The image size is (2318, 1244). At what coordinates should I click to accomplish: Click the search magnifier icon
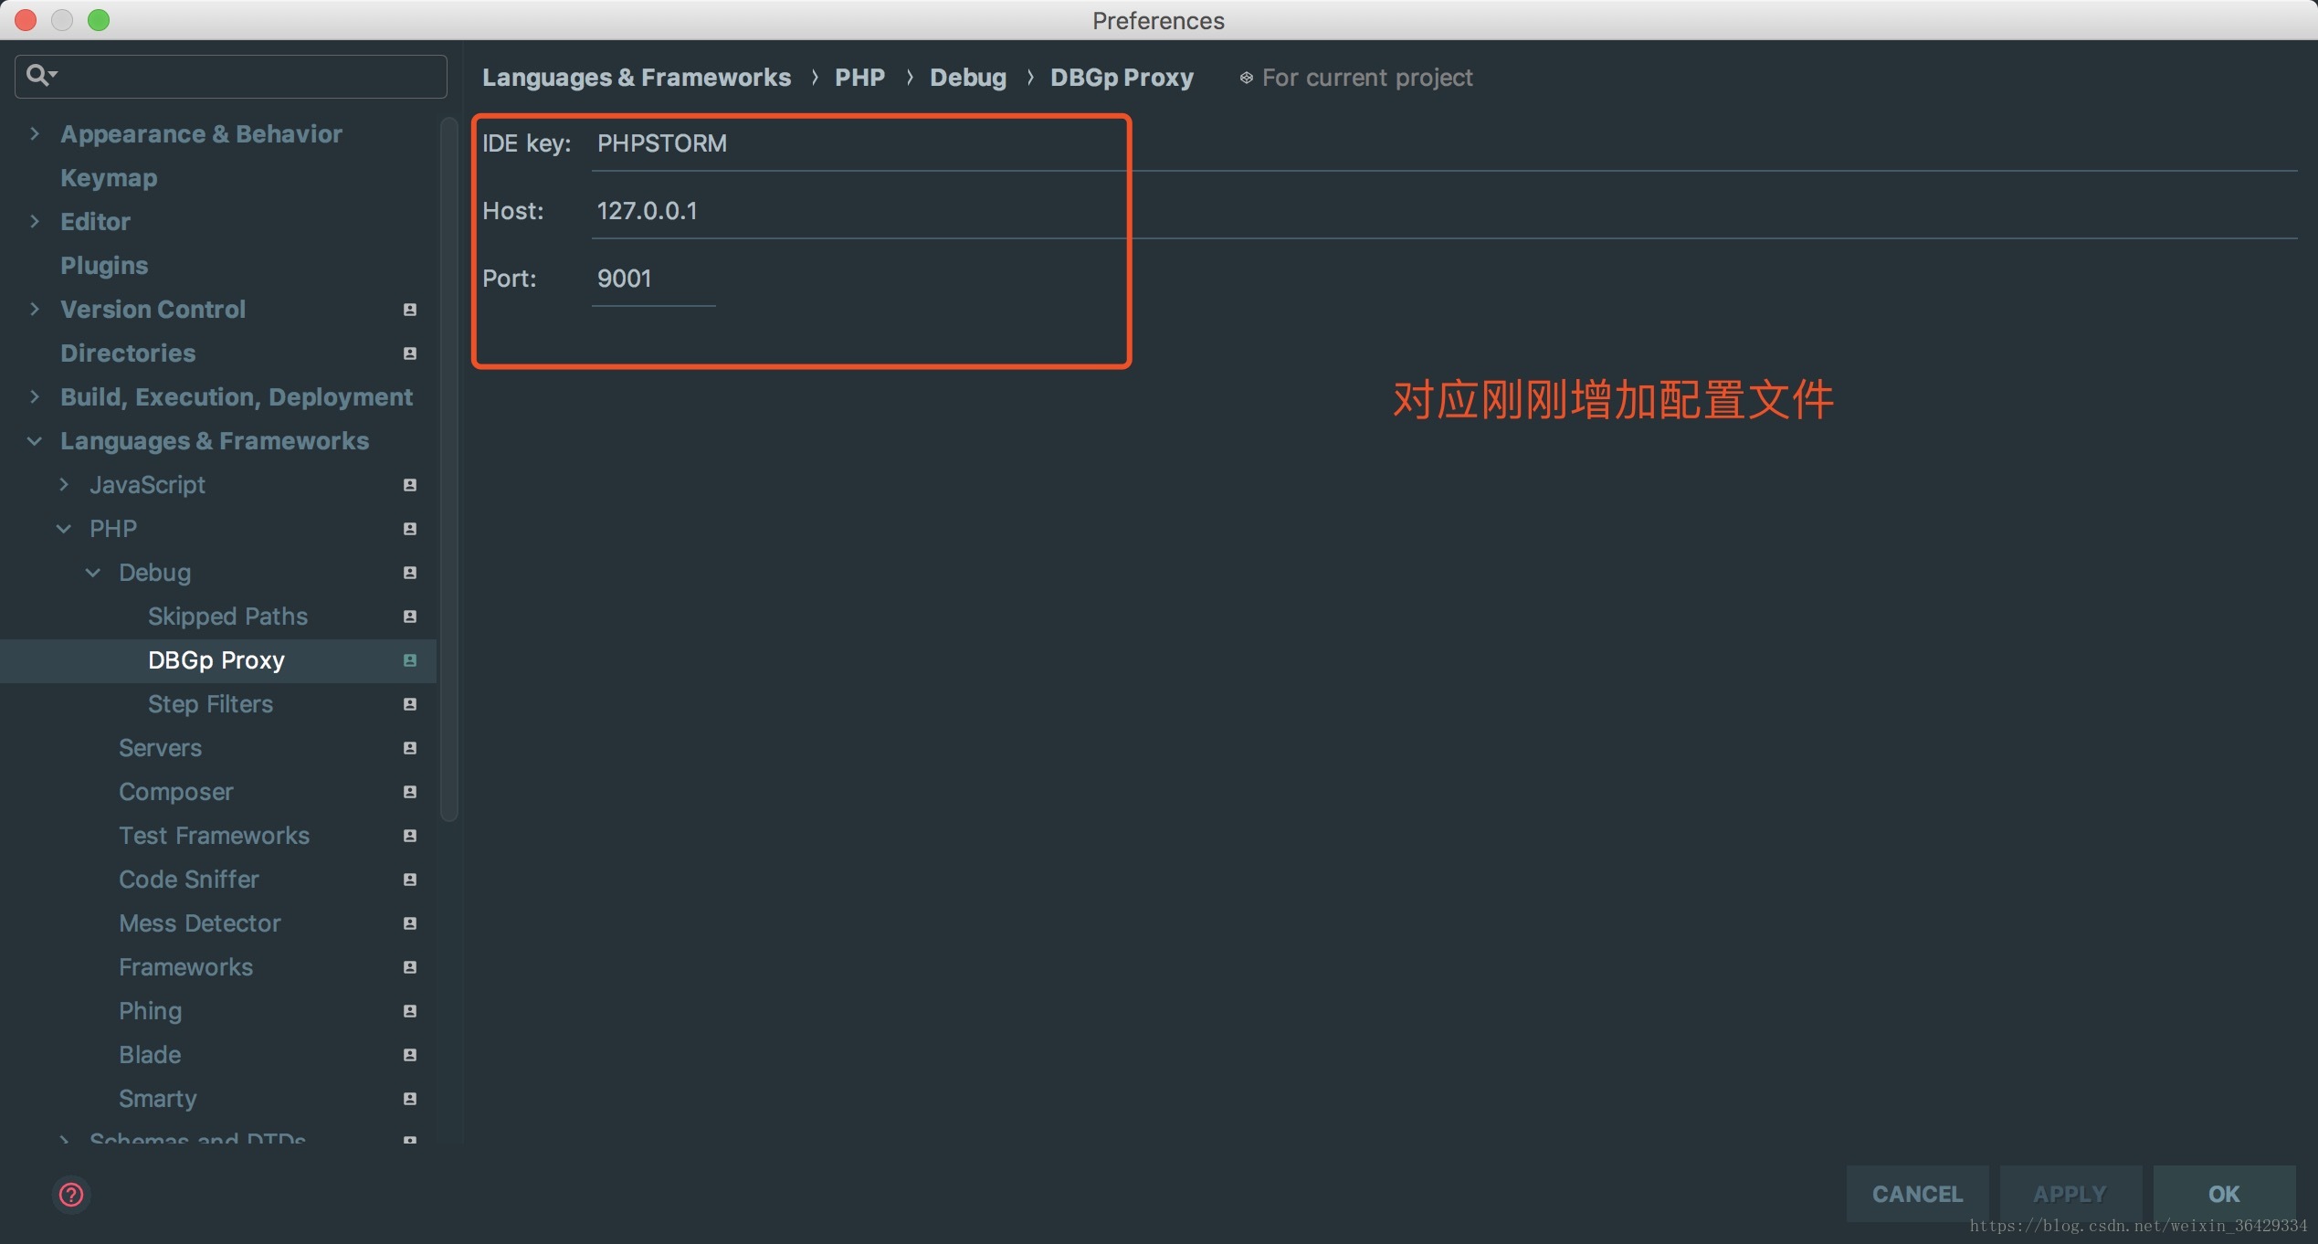click(38, 75)
